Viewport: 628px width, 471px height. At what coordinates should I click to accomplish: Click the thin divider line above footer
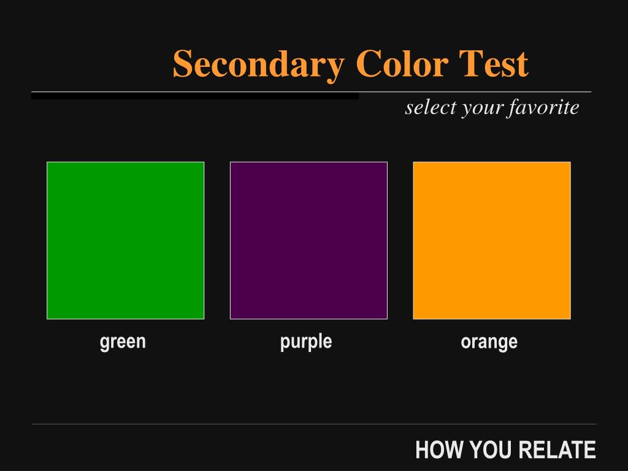coord(313,424)
